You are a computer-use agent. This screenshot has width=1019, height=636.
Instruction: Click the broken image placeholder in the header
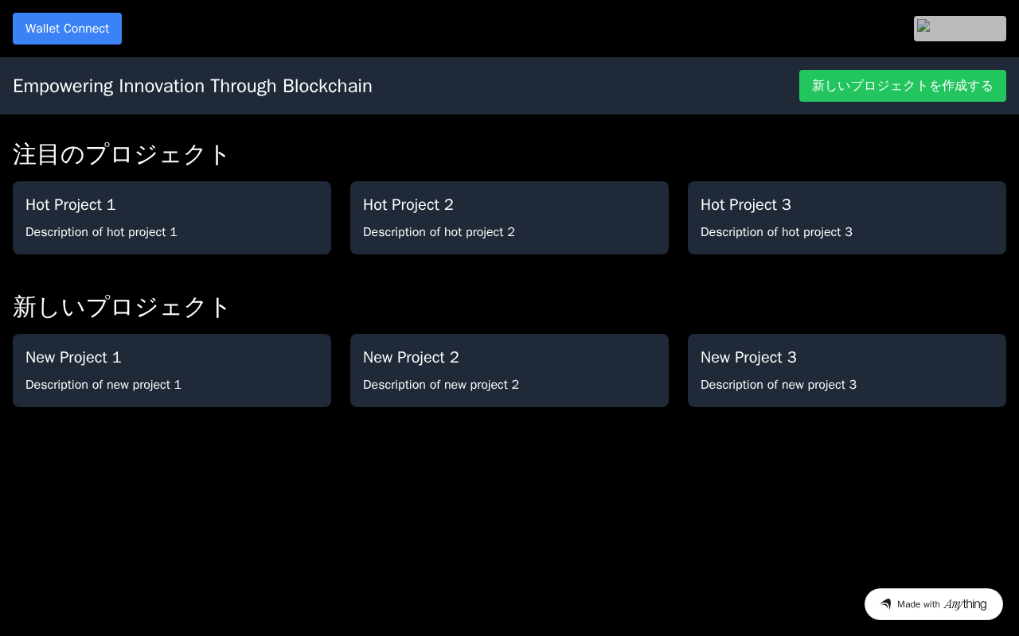click(x=959, y=29)
